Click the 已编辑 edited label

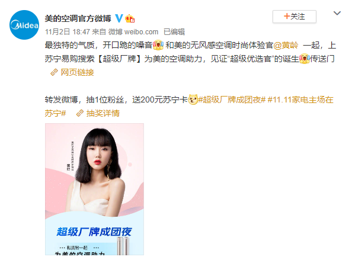coord(174,32)
